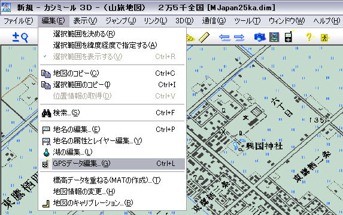Open the ファイル(F) menu
The height and width of the screenshot is (215, 343).
pyautogui.click(x=19, y=21)
